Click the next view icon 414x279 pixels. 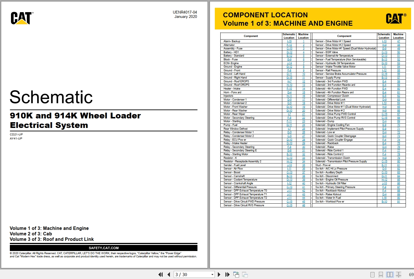point(245,275)
